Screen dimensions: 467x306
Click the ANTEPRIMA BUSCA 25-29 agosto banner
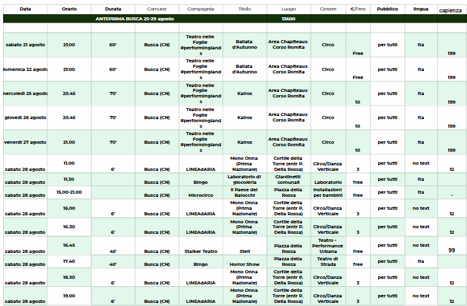click(135, 19)
